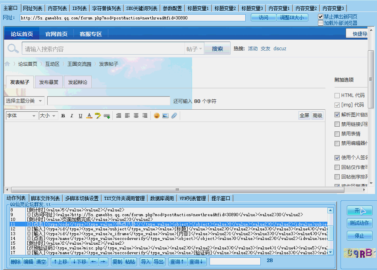This screenshot has height=270, width=377.
Task: Click the 网址 URL input field
Action: coord(133,18)
